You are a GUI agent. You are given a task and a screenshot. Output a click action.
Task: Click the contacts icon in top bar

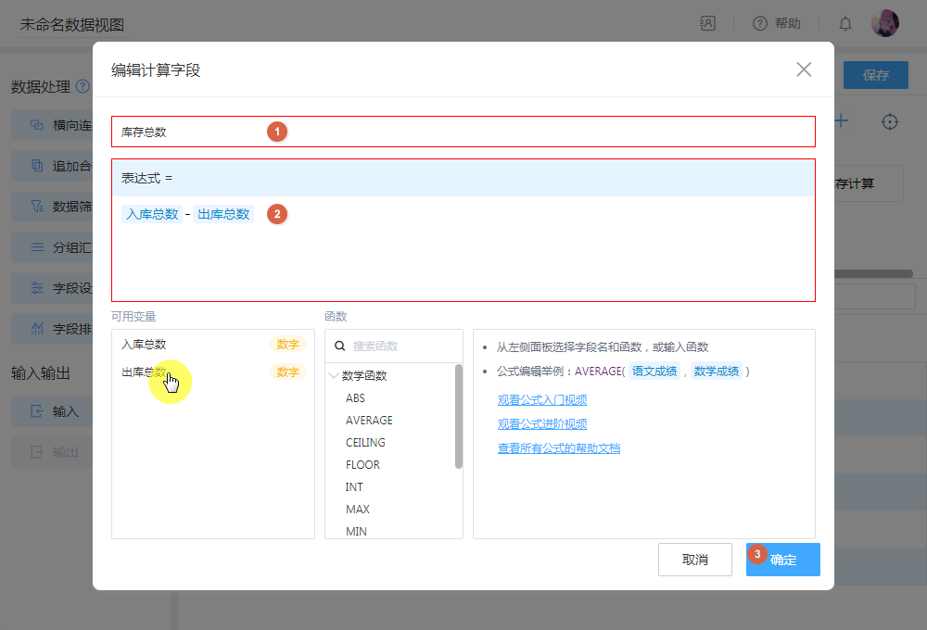point(707,24)
